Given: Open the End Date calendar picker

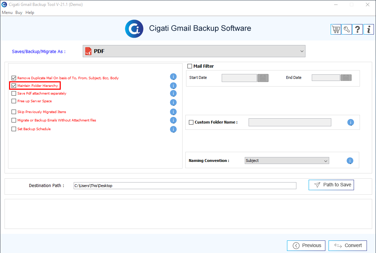Looking at the screenshot, I should (x=346, y=77).
